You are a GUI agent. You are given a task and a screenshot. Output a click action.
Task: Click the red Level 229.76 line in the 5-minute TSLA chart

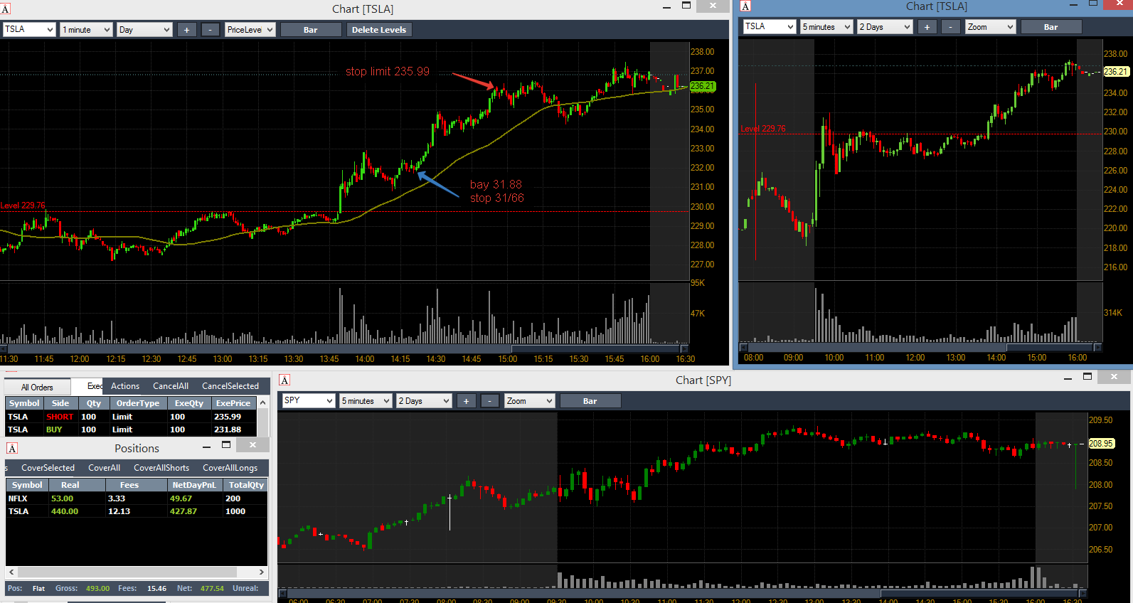tap(920, 134)
